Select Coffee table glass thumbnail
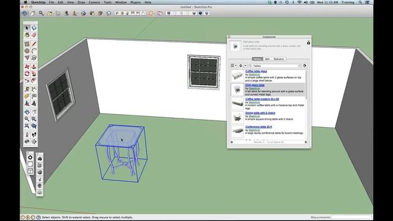393x221 pixels. pos(237,76)
